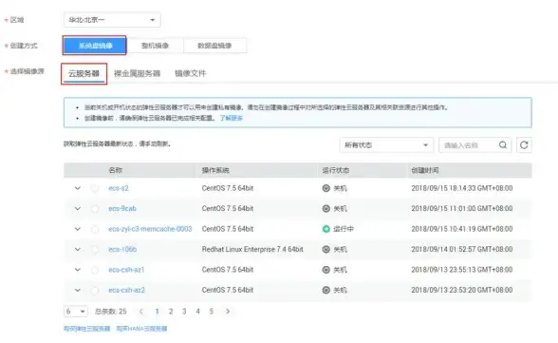The width and height of the screenshot is (558, 343).
Task: Select the ecs-s2 radio button
Action: [x=95, y=188]
